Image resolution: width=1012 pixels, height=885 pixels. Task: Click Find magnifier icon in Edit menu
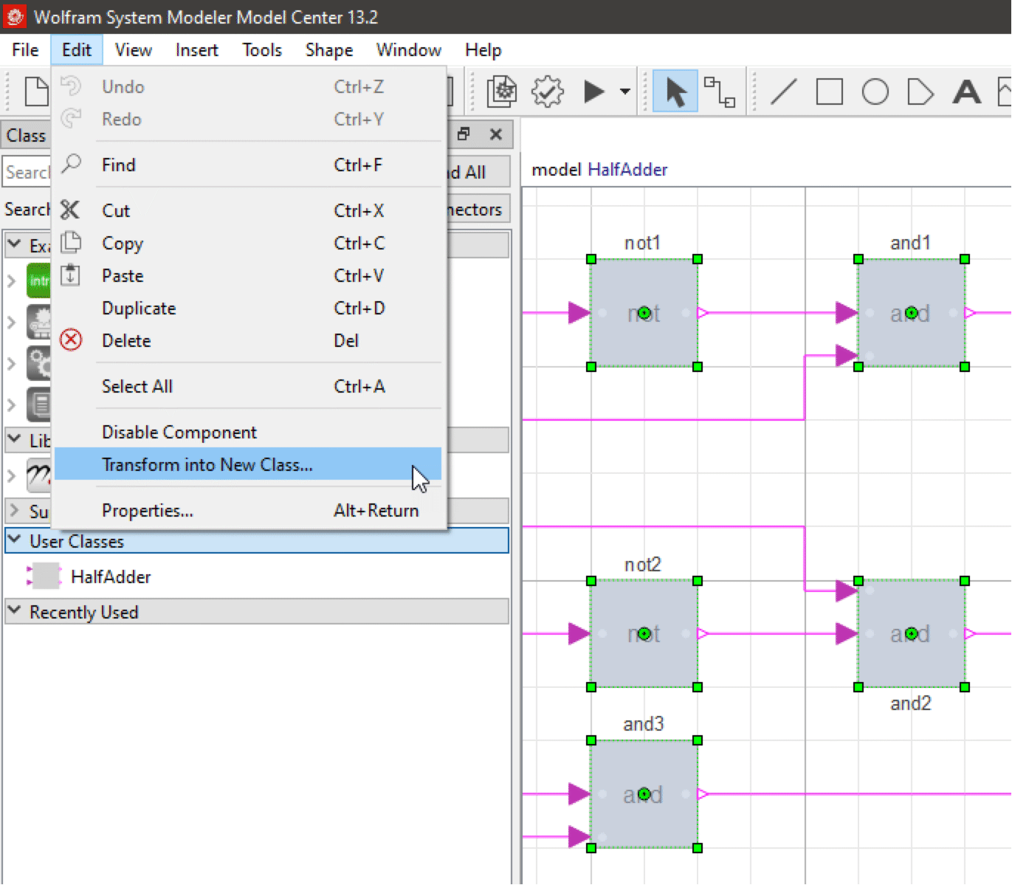[x=71, y=163]
